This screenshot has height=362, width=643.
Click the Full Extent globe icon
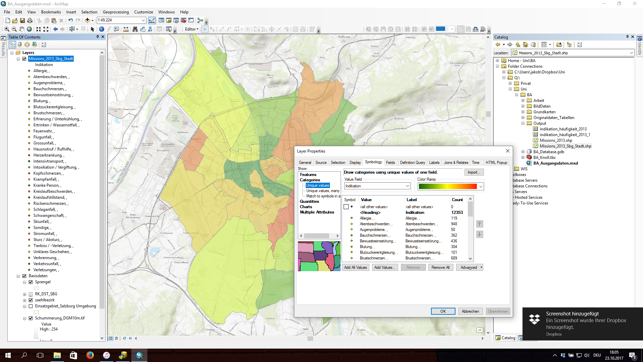point(29,29)
